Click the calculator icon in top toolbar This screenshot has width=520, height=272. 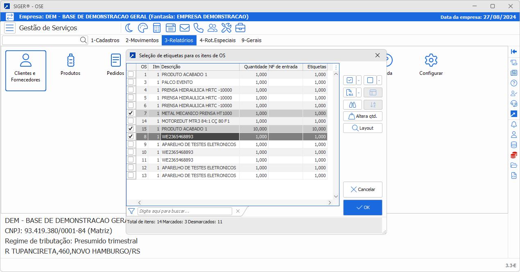(156, 28)
